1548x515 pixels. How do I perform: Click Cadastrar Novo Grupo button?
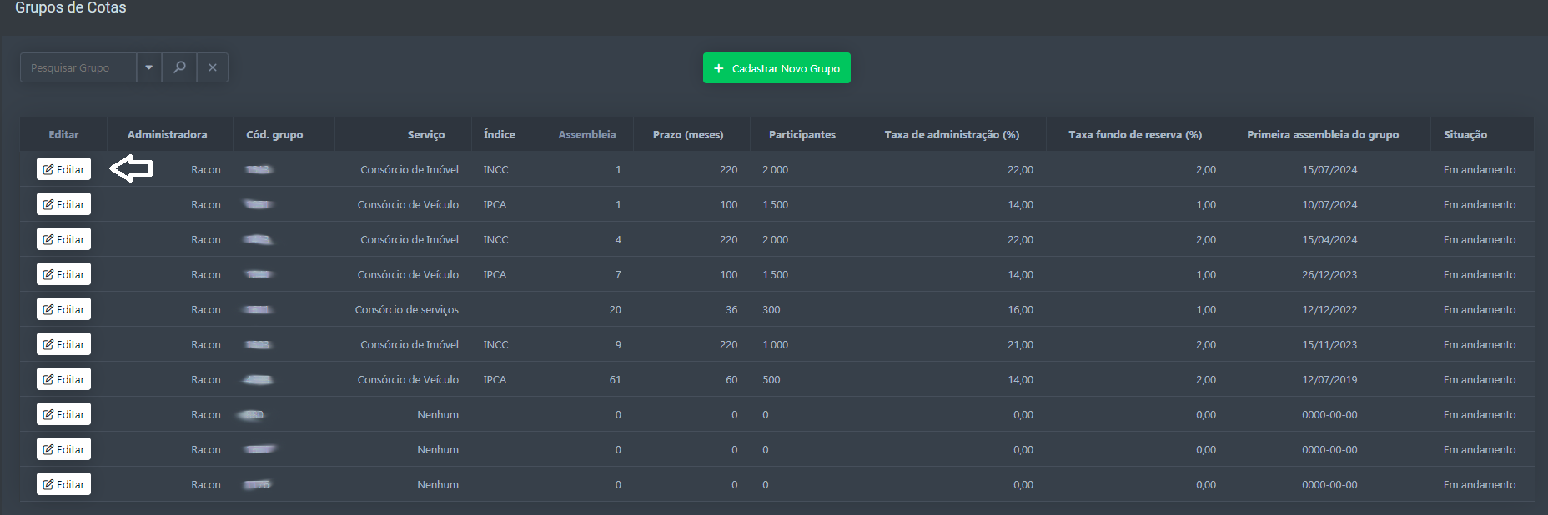pyautogui.click(x=777, y=68)
